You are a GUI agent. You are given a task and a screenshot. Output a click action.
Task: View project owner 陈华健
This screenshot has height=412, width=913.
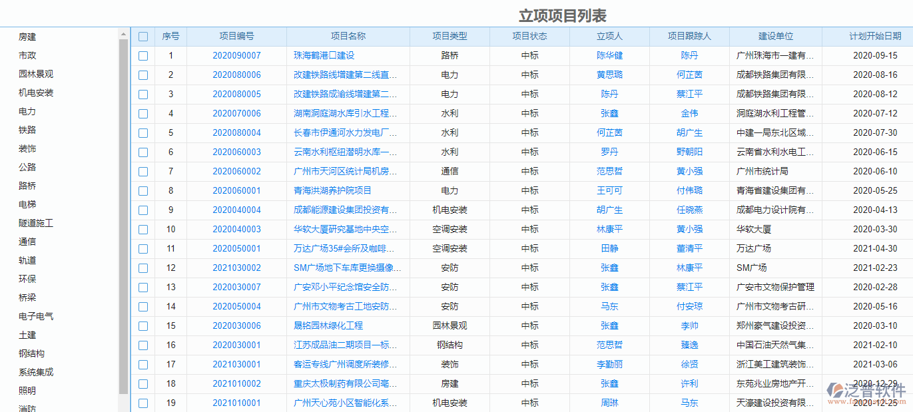coord(609,56)
